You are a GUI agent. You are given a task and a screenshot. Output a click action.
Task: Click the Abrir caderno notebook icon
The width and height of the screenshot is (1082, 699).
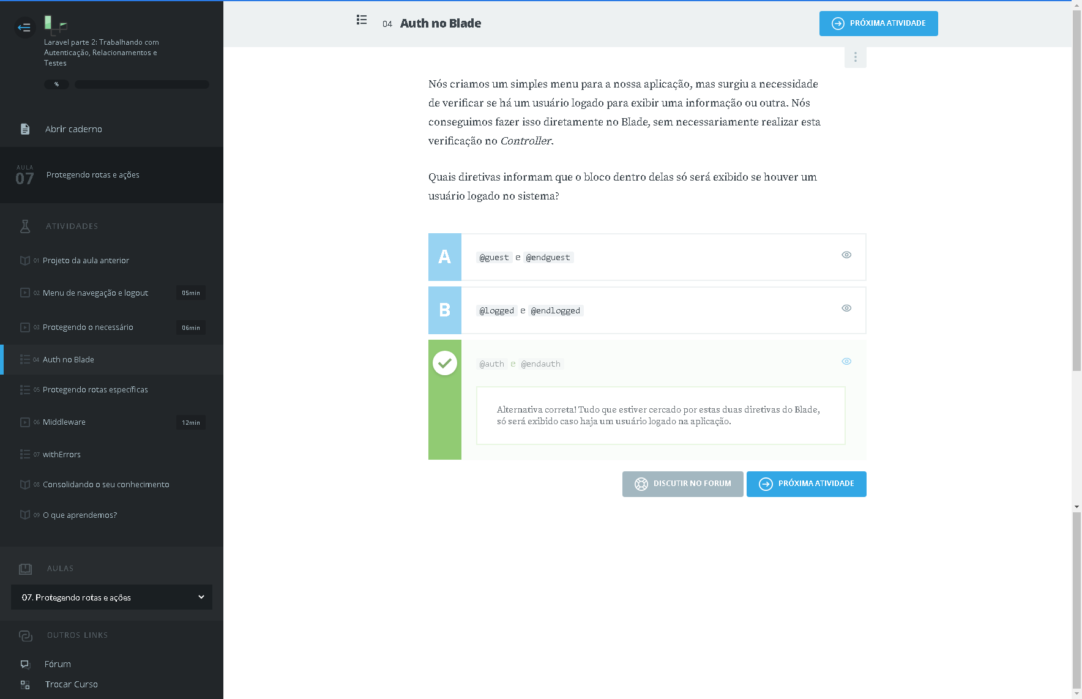pos(25,129)
